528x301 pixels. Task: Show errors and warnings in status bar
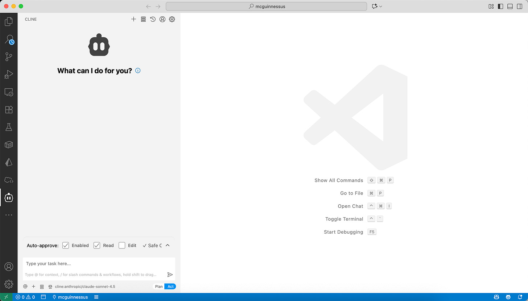[x=25, y=297]
